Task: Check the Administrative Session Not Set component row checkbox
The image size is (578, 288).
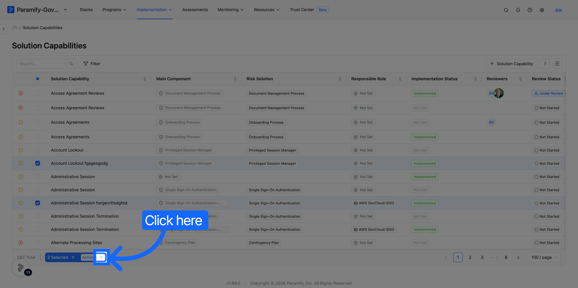Action: 38,177
